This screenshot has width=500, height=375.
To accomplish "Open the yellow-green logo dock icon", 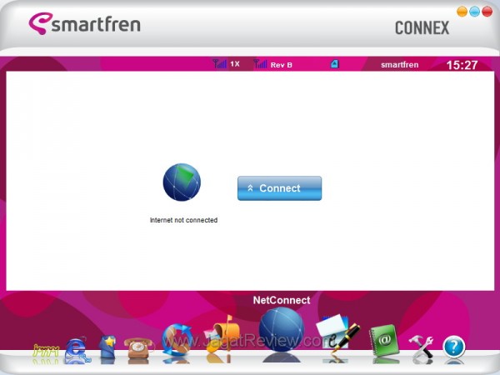I will [46, 351].
